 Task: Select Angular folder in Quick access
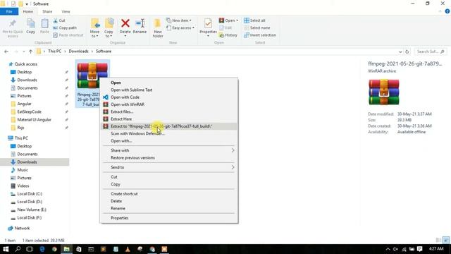pyautogui.click(x=24, y=104)
